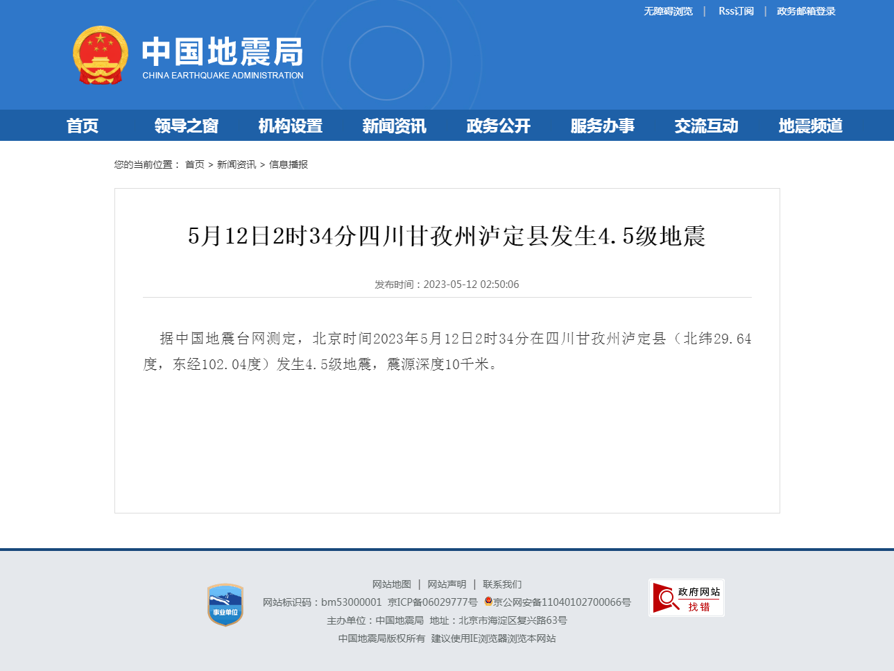Click CHINA EARTHQUAKE ADMINISTRATION subtitle
894x671 pixels.
[223, 76]
